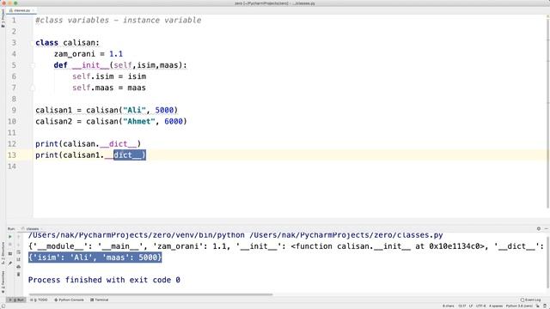Click the python interpreter path line in console
This screenshot has height=309, width=550.
[x=235, y=235]
